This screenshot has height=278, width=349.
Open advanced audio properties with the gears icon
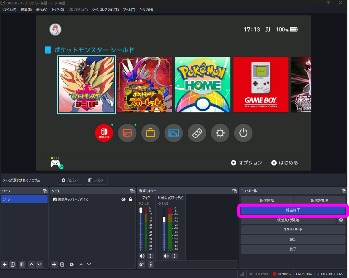coord(141,264)
